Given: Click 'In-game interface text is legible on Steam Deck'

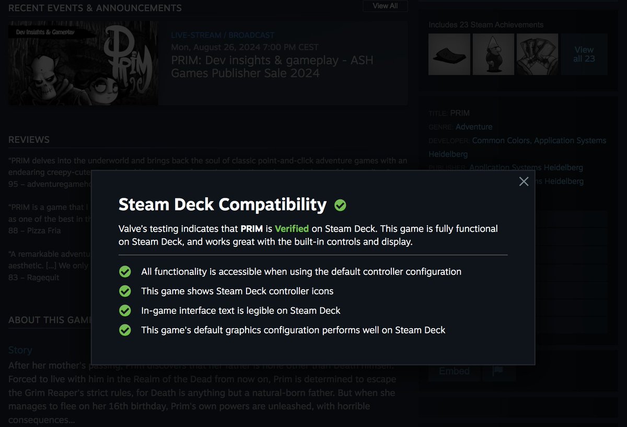Looking at the screenshot, I should (240, 310).
